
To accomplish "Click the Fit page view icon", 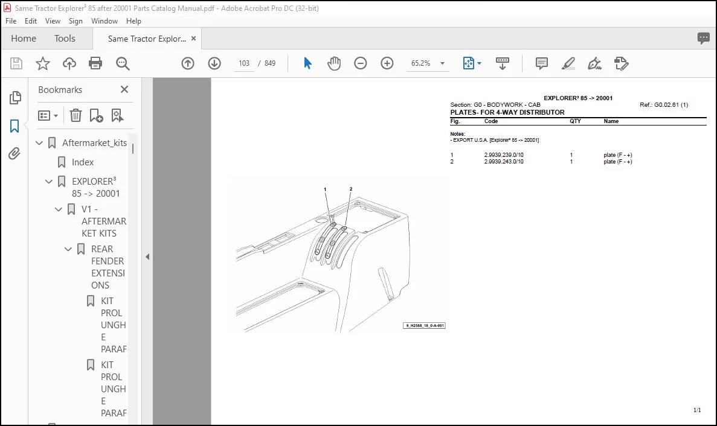I will point(468,63).
